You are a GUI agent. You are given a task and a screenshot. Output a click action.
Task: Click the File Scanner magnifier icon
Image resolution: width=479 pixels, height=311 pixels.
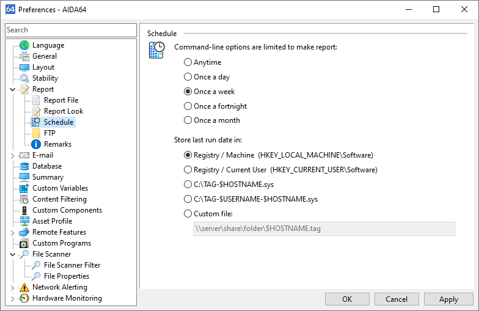24,254
